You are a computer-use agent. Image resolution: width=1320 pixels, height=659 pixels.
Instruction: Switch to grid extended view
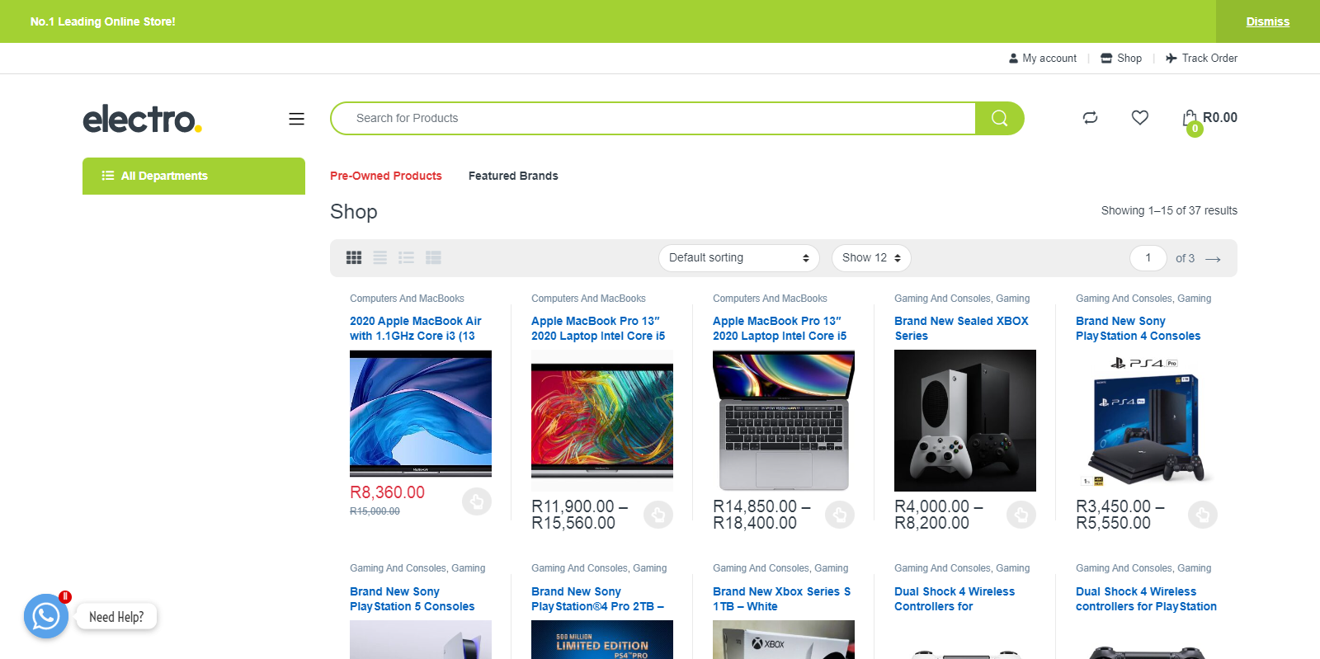pyautogui.click(x=379, y=258)
